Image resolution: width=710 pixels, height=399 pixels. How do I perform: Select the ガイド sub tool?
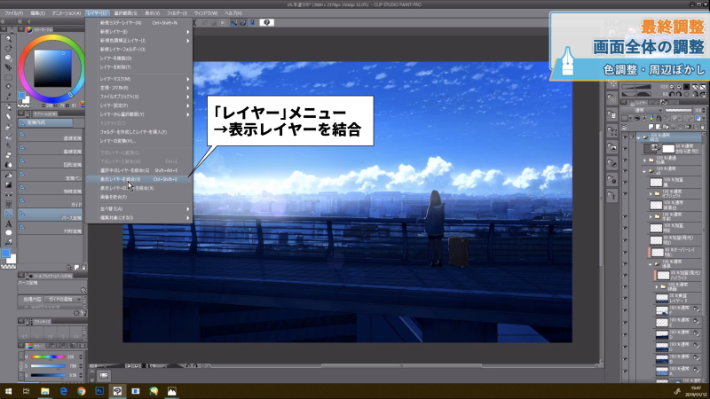(51, 203)
